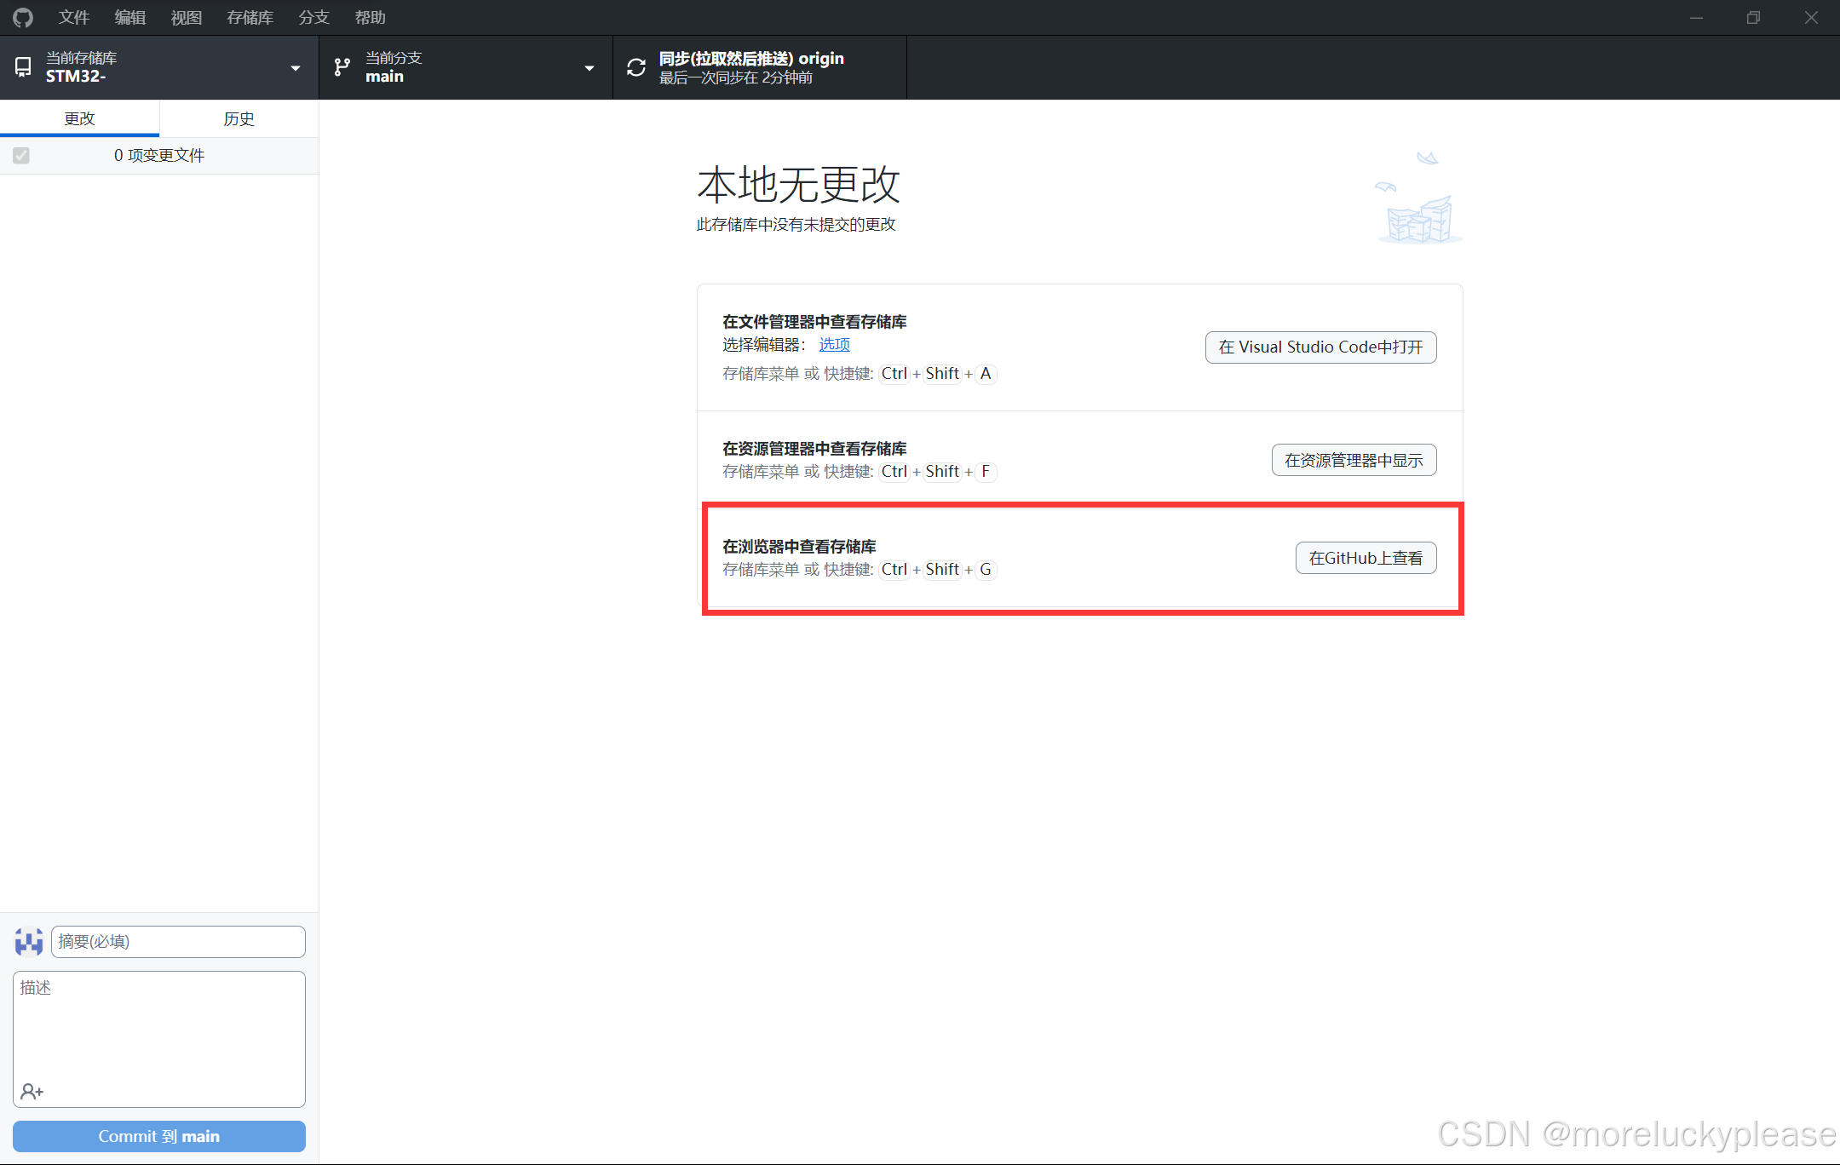Select the 更改 tab

pos(79,118)
